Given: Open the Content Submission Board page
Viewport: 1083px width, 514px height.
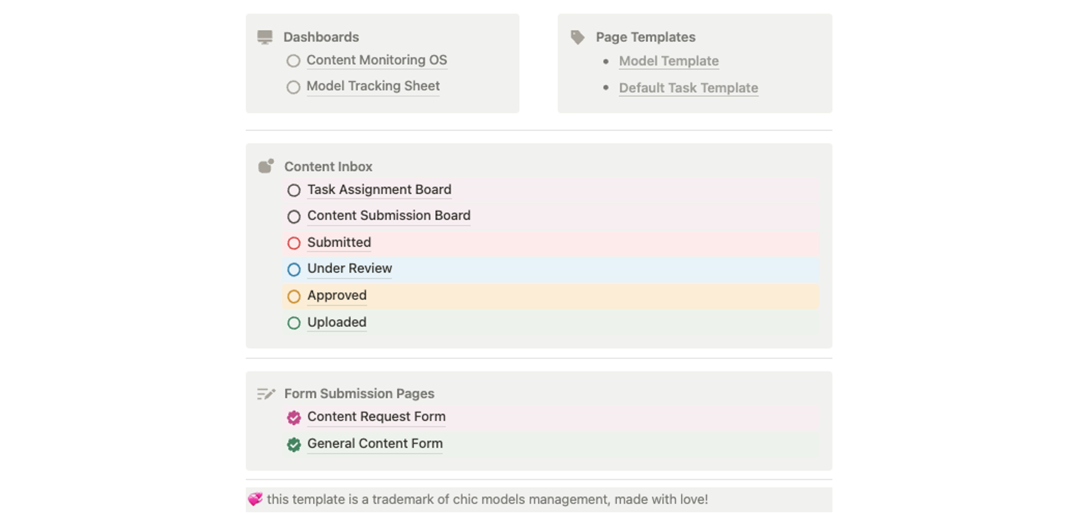Looking at the screenshot, I should [388, 216].
